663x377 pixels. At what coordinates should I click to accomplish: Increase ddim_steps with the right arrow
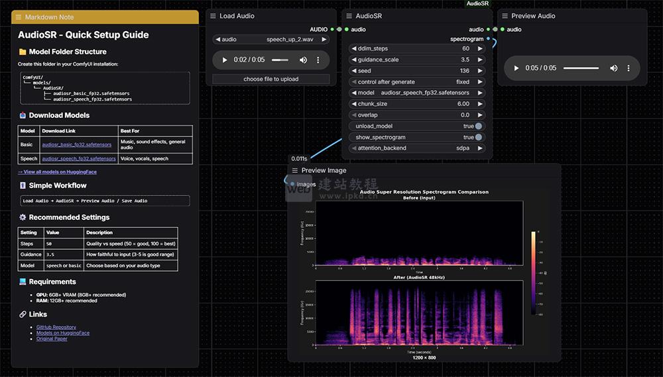tap(480, 48)
